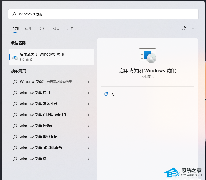Click search icon beside windows功能里没有ie
This screenshot has height=180, width=206.
pos(15,137)
